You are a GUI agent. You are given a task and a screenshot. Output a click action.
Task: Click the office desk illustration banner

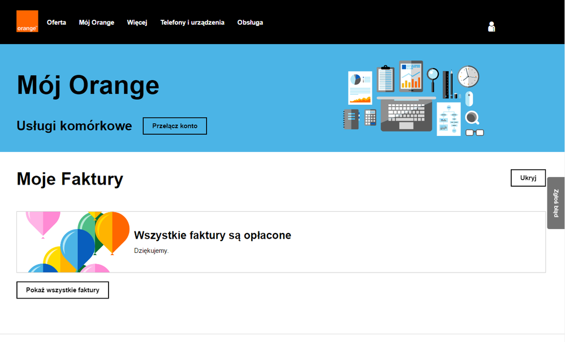413,98
